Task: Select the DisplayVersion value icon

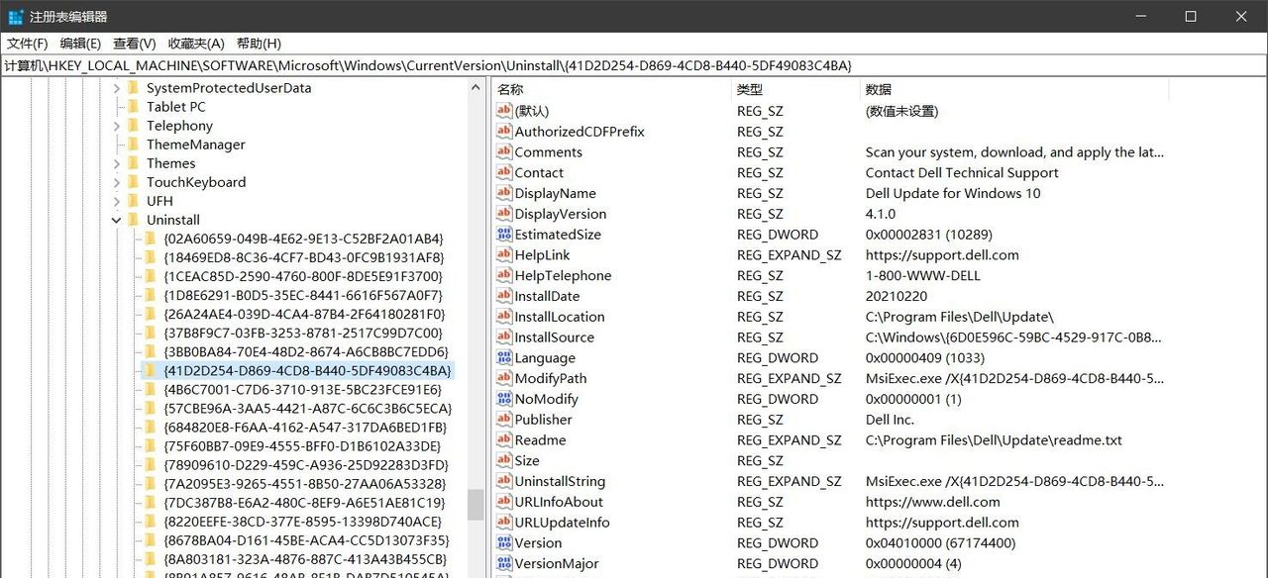Action: 504,214
